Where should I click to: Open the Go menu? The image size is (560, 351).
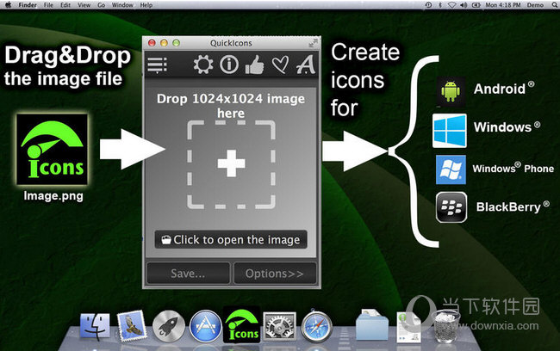click(102, 5)
